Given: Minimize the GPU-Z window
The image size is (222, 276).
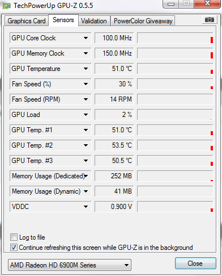Looking at the screenshot, I should click(171, 3).
